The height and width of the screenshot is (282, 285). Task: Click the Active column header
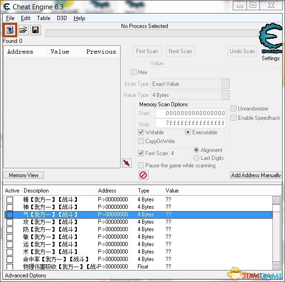tap(12, 191)
